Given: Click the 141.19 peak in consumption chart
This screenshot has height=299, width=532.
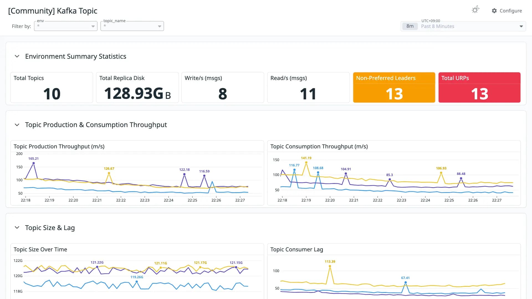Looking at the screenshot, I should click(306, 163).
